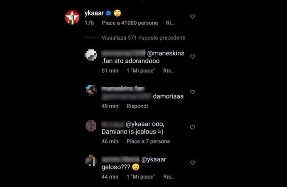Open the @maneskins mention

pyautogui.click(x=166, y=53)
